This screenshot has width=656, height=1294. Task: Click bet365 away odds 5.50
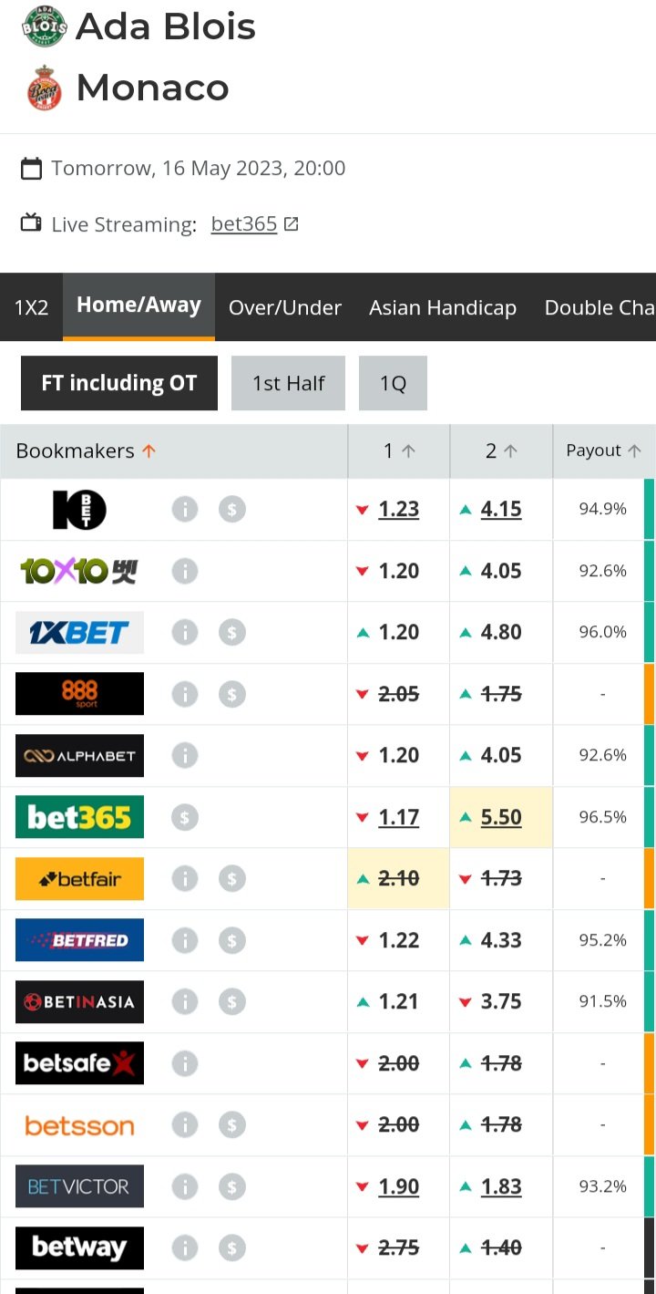(501, 817)
